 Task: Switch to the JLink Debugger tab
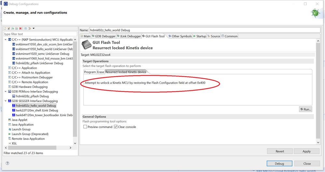[x=129, y=36]
